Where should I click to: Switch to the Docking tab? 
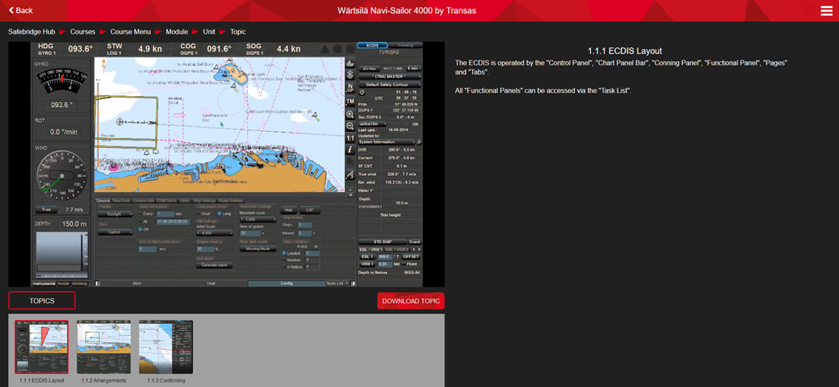[80, 283]
